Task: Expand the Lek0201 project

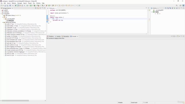Action: [1, 10]
